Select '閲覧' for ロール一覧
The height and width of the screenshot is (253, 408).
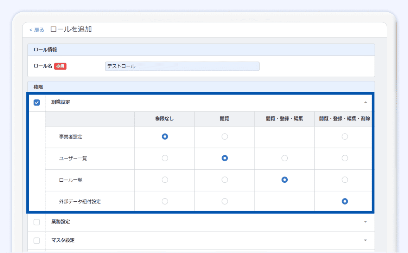225,180
